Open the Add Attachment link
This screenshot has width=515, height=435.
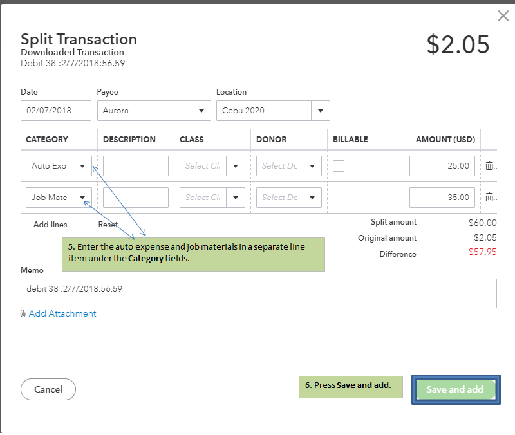pos(62,314)
